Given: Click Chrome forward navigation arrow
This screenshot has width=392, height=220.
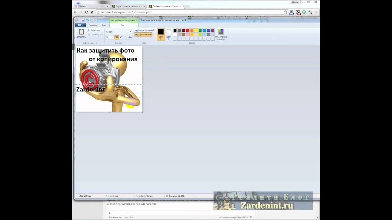Looking at the screenshot, I should 81,12.
